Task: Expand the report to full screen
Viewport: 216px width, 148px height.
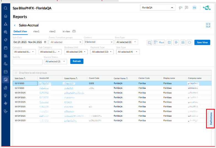Action: tap(208, 25)
